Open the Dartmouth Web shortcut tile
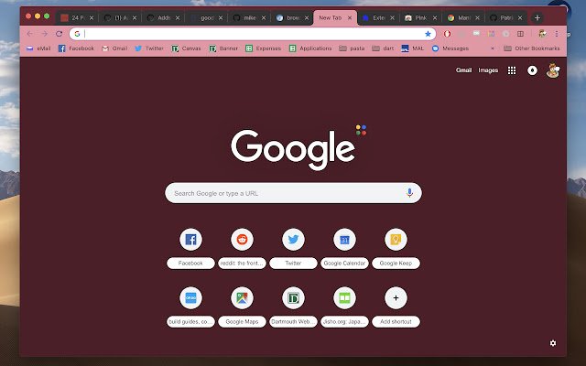The width and height of the screenshot is (586, 366). click(293, 307)
